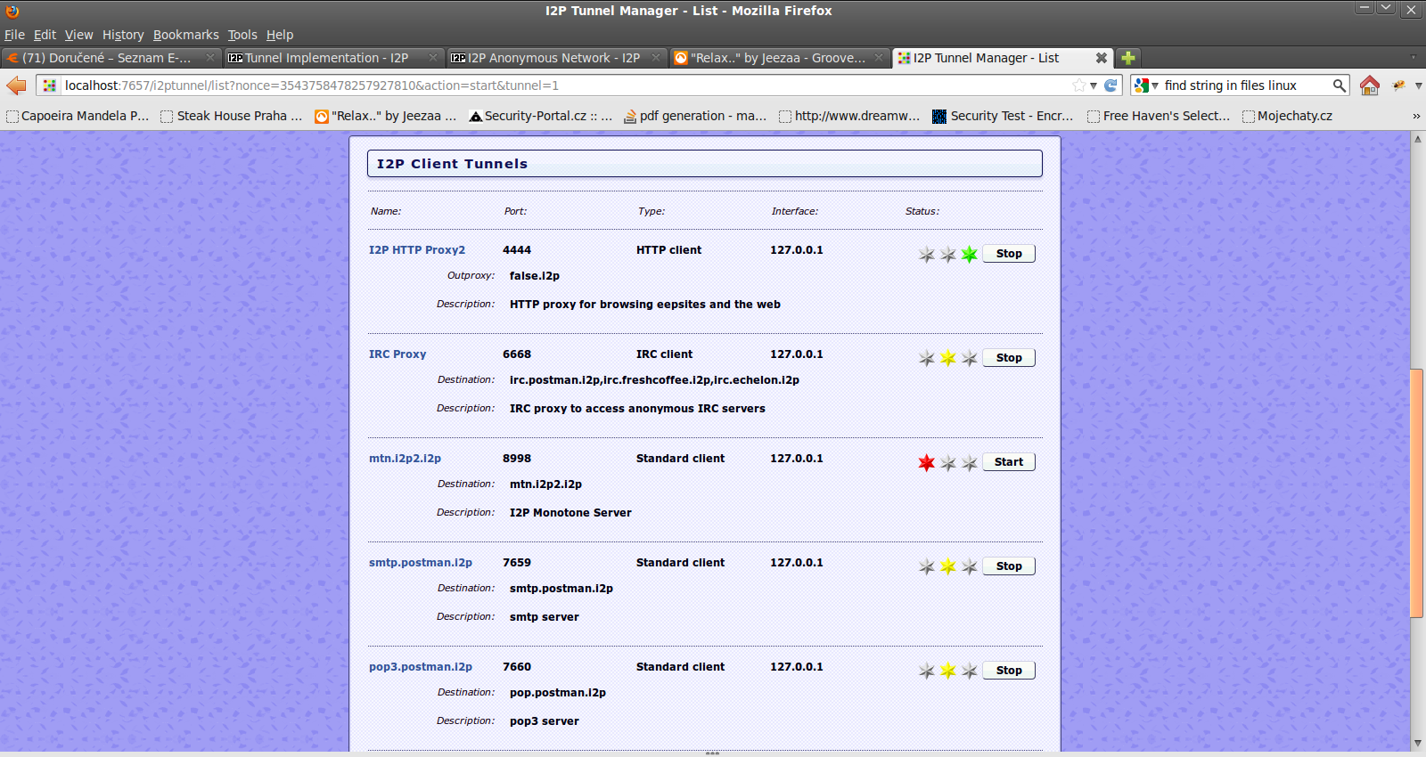This screenshot has height=757, width=1426.
Task: Stop the I2P HTTP Proxy2 tunnel
Action: (x=1009, y=254)
